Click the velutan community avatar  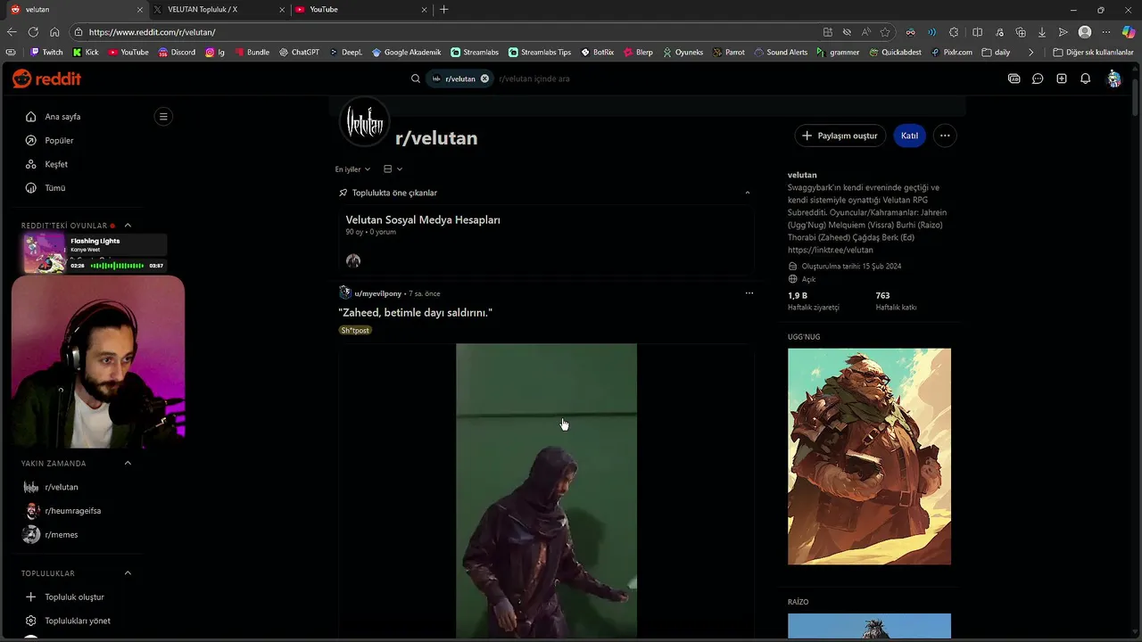[365, 121]
